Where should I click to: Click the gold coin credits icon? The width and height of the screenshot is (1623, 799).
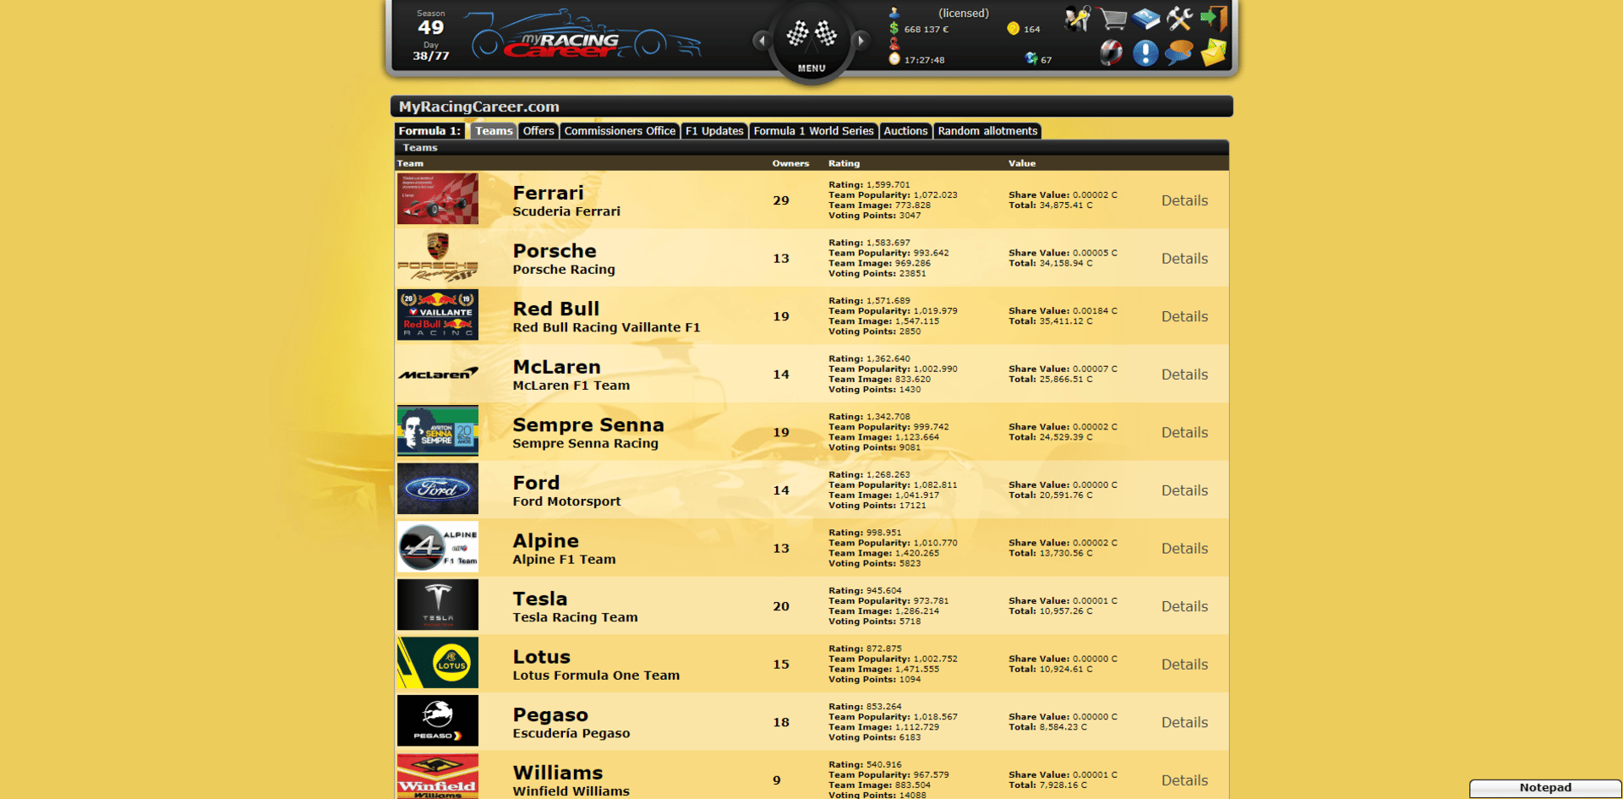(x=1013, y=29)
